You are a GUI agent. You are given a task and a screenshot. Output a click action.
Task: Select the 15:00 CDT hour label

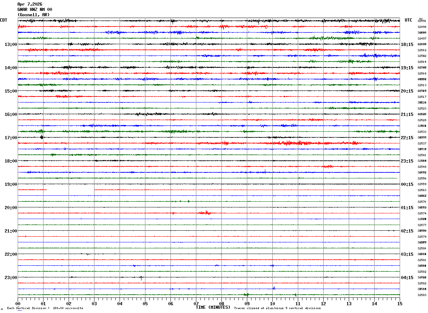click(11, 91)
